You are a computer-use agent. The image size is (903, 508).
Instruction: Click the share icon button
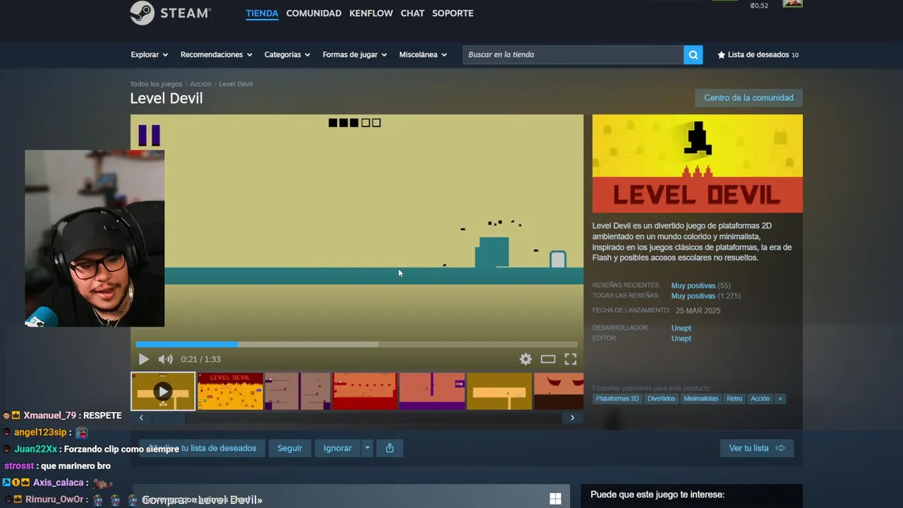pyautogui.click(x=389, y=448)
